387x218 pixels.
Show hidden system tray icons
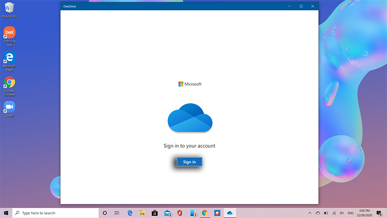(309, 213)
